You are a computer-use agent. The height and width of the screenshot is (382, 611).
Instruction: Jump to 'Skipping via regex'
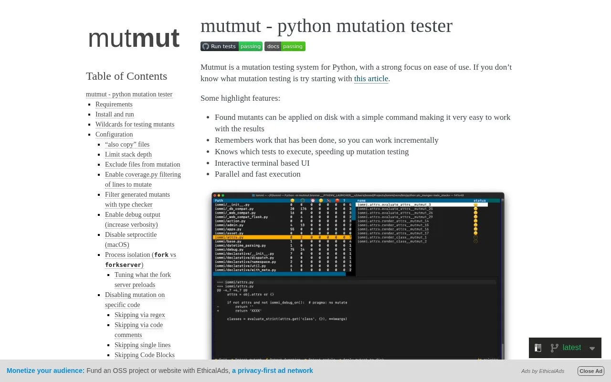(x=140, y=315)
